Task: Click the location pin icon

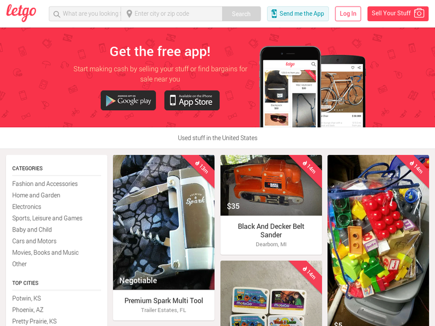Action: coord(129,14)
